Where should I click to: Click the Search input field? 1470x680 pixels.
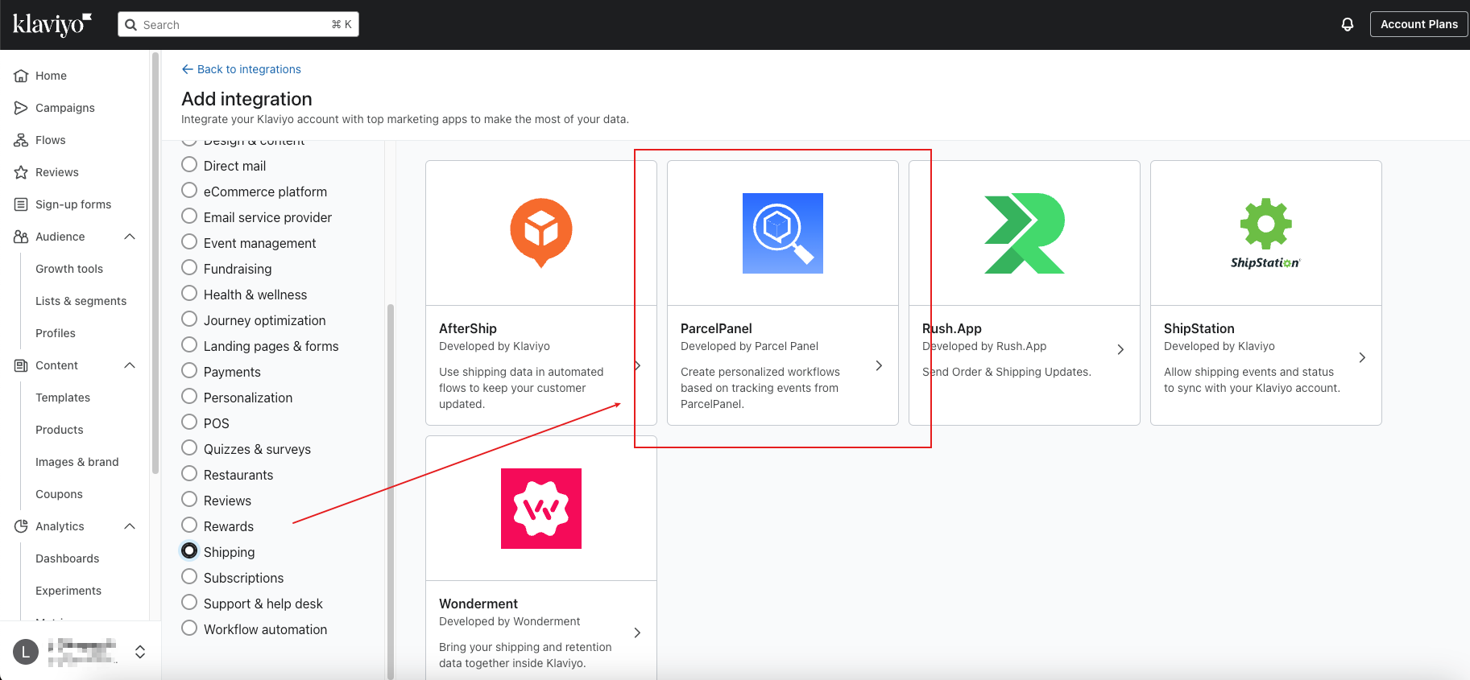click(238, 25)
